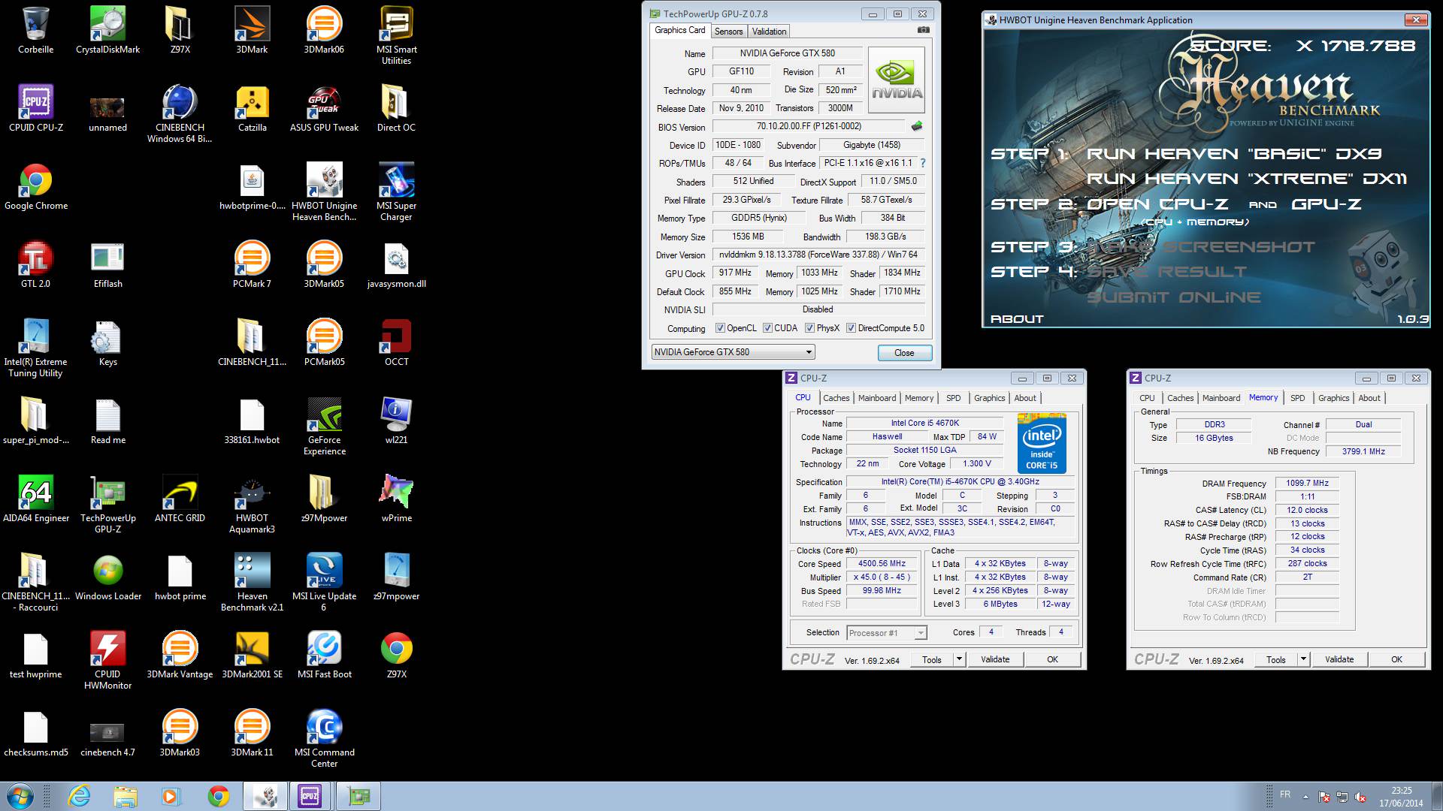Image resolution: width=1443 pixels, height=811 pixels.
Task: Click the GPU-Z screenshot camera icon
Action: pyautogui.click(x=924, y=30)
